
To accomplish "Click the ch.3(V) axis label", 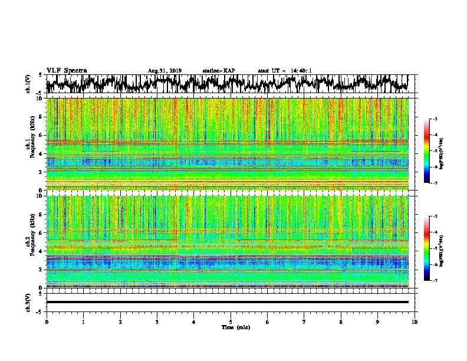I will (28, 303).
